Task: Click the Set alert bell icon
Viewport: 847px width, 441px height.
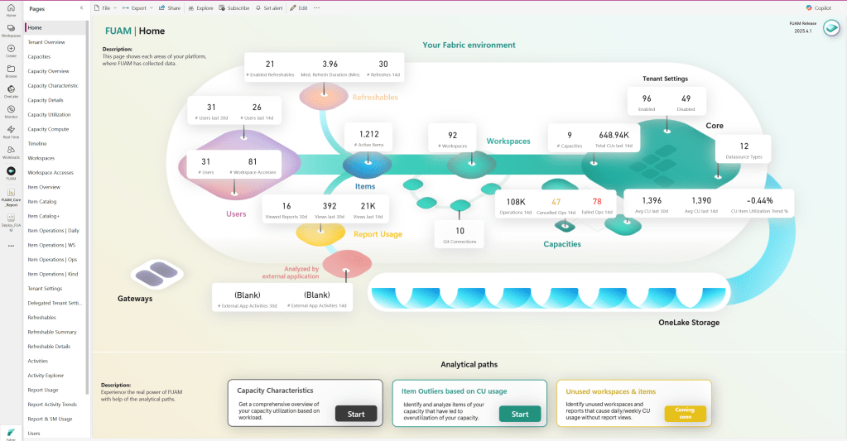Action: (257, 7)
